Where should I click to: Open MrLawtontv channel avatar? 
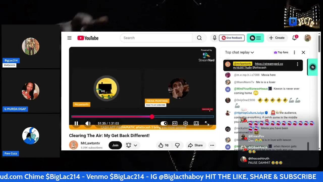[73, 145]
